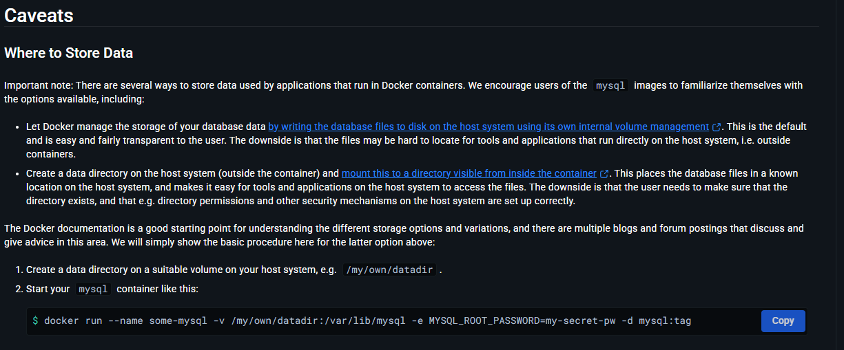Click the external-link icon after internal volume management
The height and width of the screenshot is (350, 844).
tap(717, 127)
